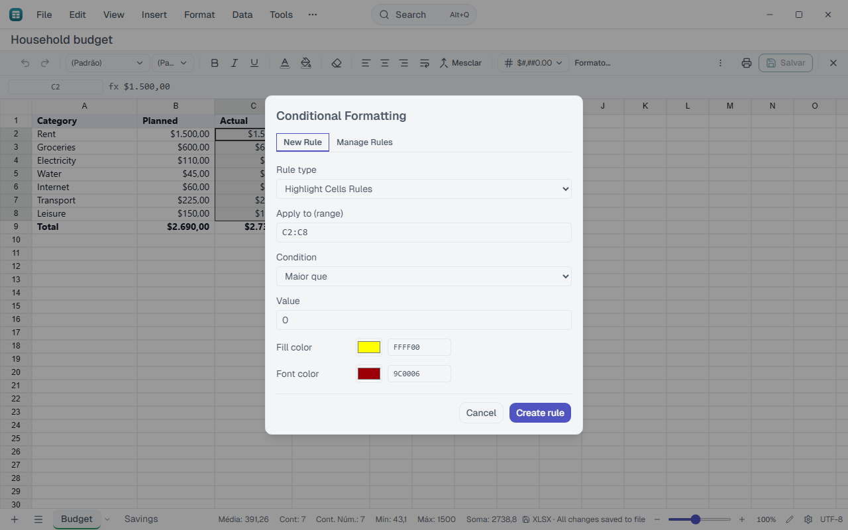
Task: Open the font size dropdown
Action: [x=173, y=63]
